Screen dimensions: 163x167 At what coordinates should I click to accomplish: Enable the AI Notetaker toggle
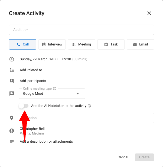[x=24, y=106]
